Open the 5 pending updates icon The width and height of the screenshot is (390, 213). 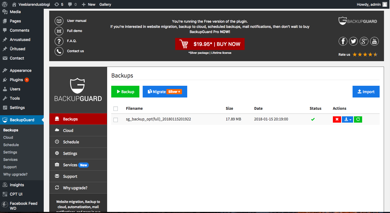[59, 4]
